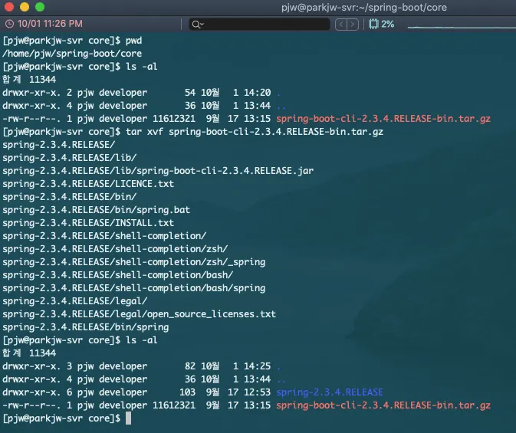Click the CPU usage graph line
The height and width of the screenshot is (433, 516).
click(462, 27)
